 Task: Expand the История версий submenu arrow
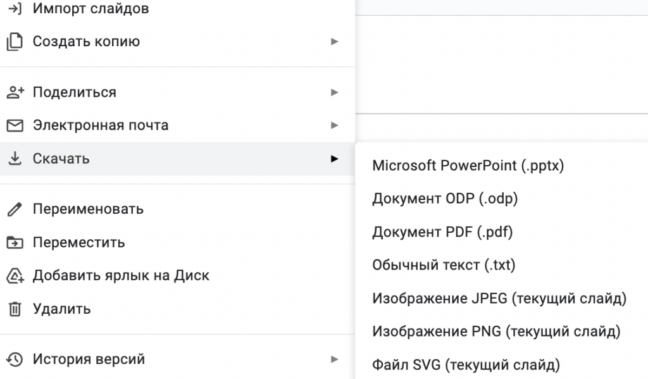coord(336,358)
